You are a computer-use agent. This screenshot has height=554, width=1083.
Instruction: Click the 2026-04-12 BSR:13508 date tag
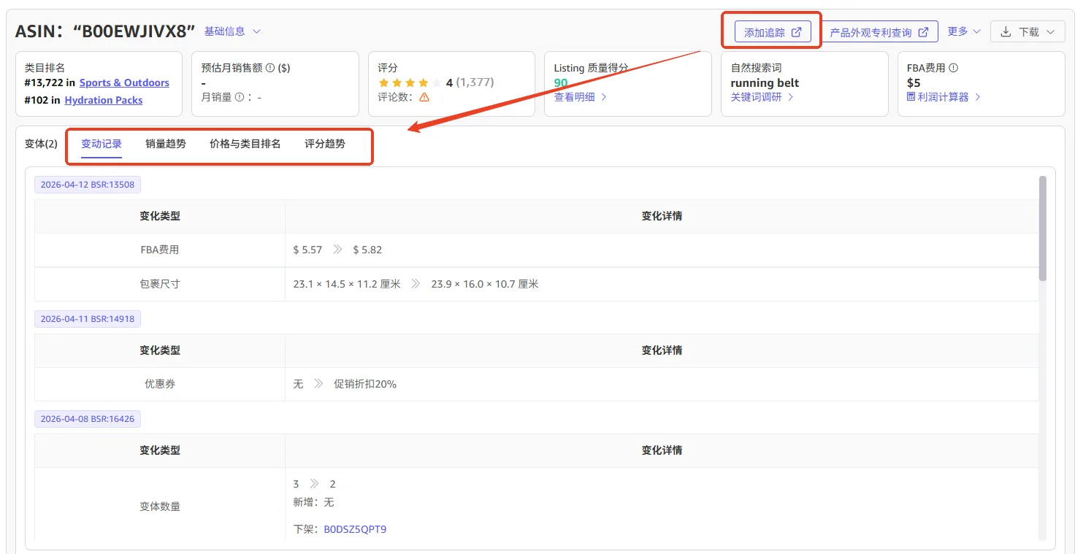tap(88, 185)
